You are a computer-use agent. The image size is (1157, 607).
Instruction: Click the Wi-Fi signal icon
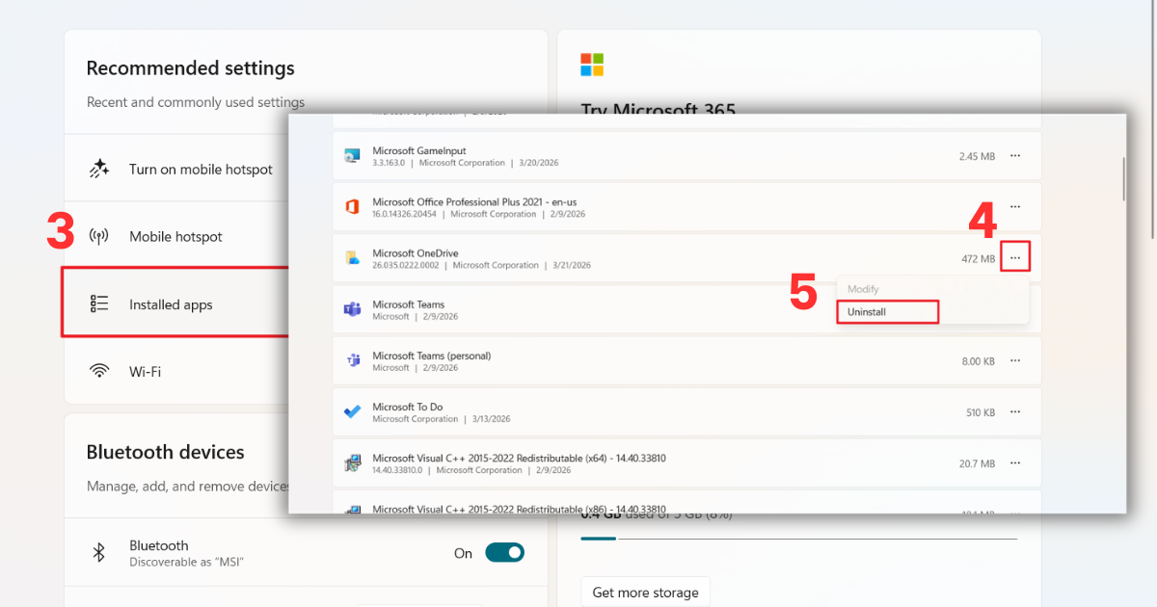point(98,371)
